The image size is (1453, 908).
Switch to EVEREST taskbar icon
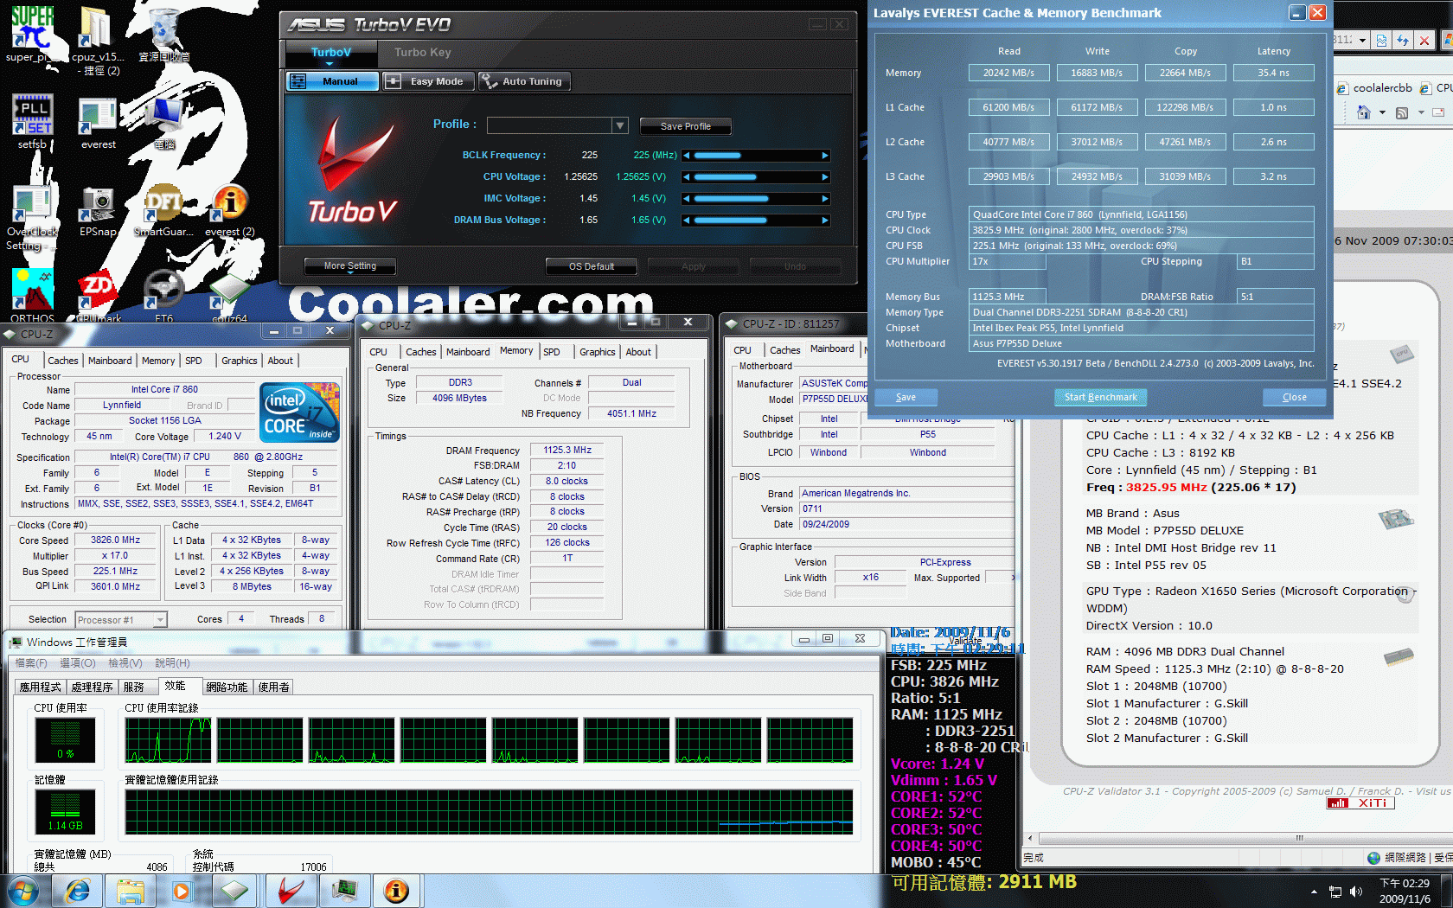(x=396, y=891)
